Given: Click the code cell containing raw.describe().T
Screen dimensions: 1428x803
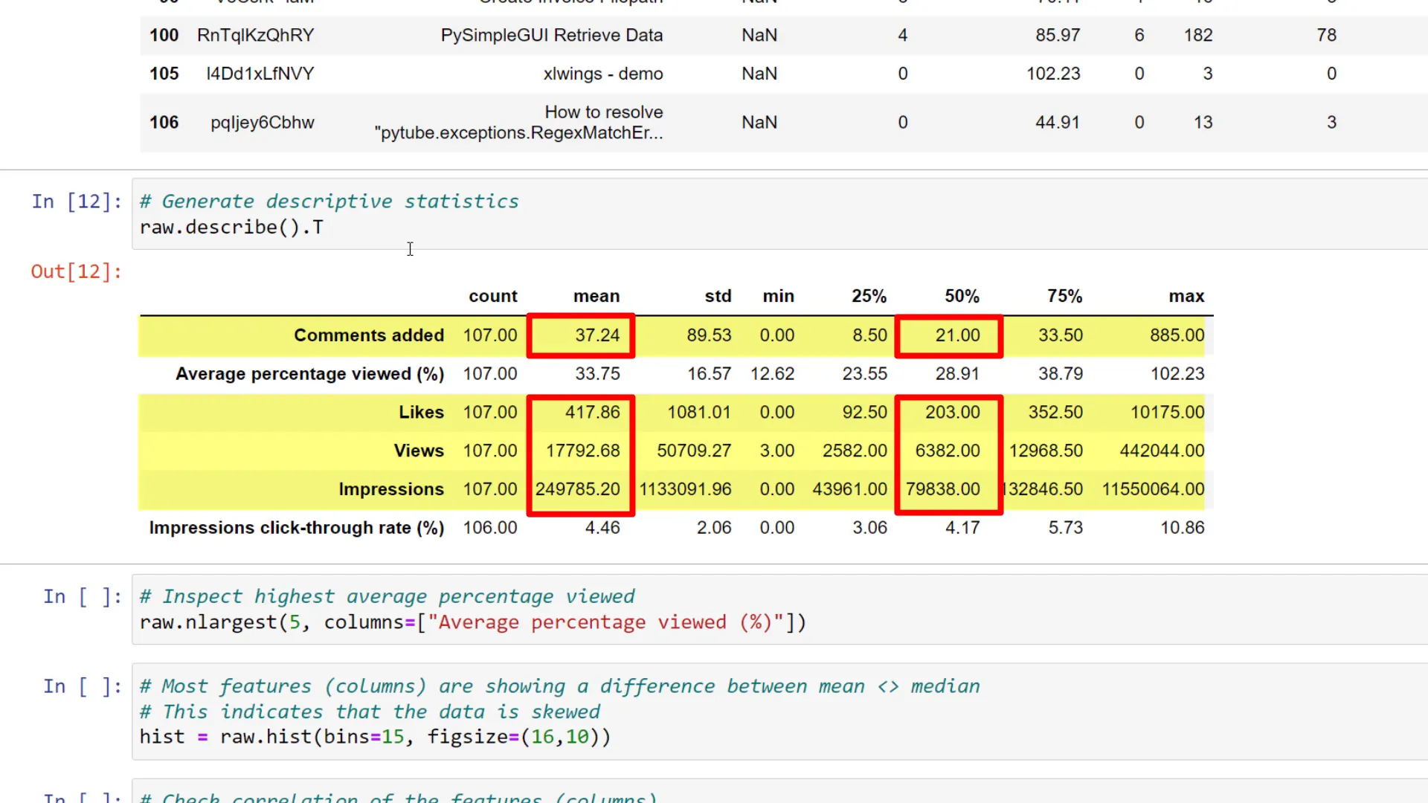Looking at the screenshot, I should pos(231,228).
